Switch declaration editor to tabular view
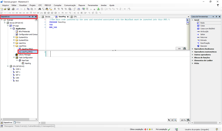222x131 pixels. pos(188,24)
